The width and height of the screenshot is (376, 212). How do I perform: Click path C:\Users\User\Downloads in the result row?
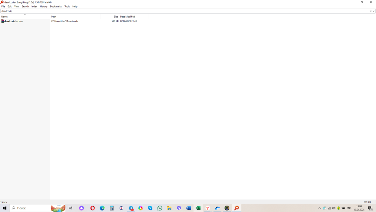click(x=65, y=21)
